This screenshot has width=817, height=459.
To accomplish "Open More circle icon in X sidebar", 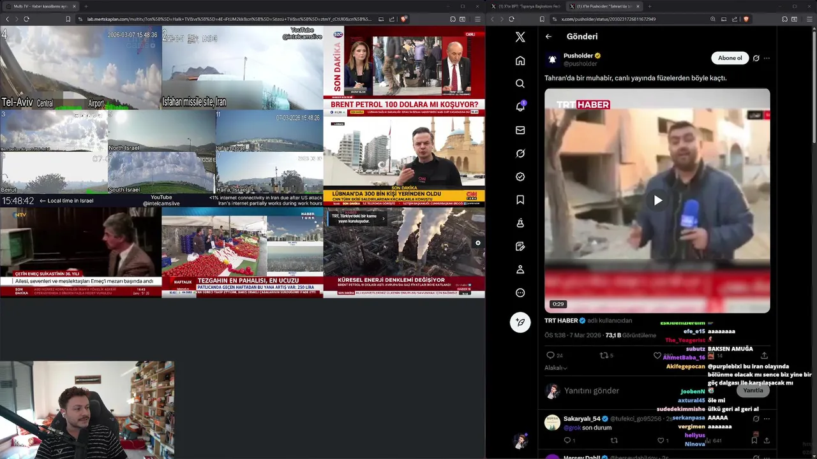I will 520,293.
